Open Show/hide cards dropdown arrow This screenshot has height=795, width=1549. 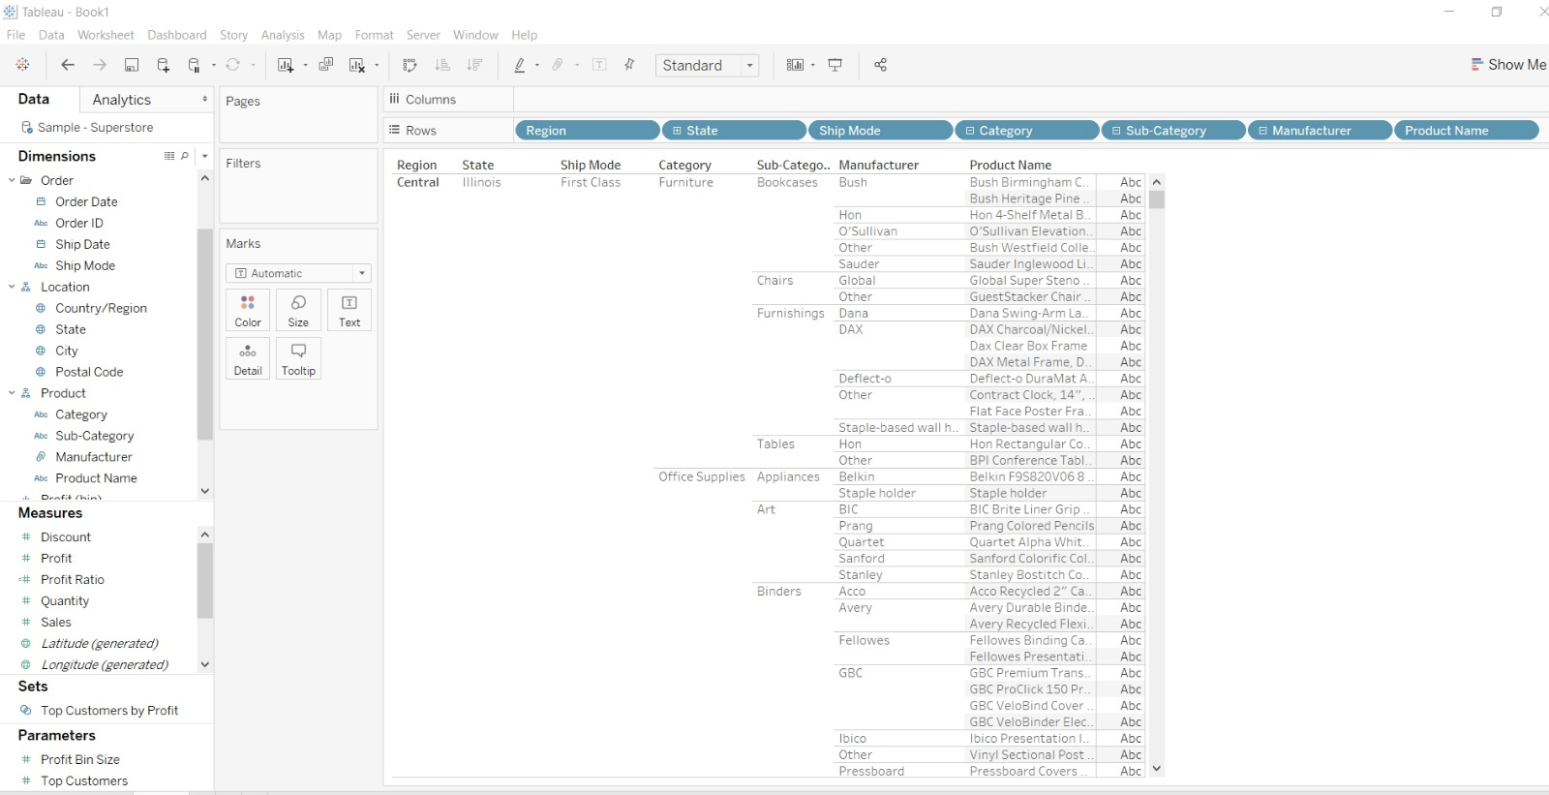(812, 65)
